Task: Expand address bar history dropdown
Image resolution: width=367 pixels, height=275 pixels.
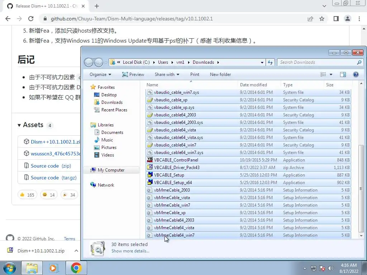Action: coord(262,62)
